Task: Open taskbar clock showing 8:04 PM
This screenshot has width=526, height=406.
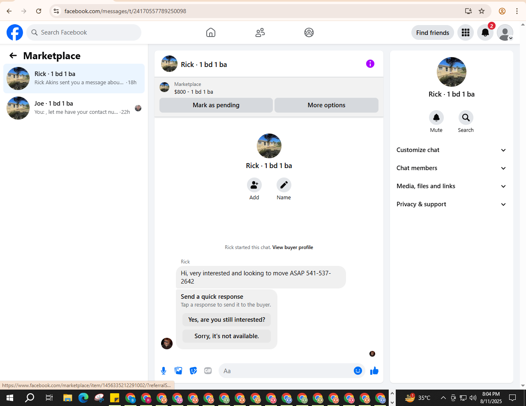Action: [491, 398]
